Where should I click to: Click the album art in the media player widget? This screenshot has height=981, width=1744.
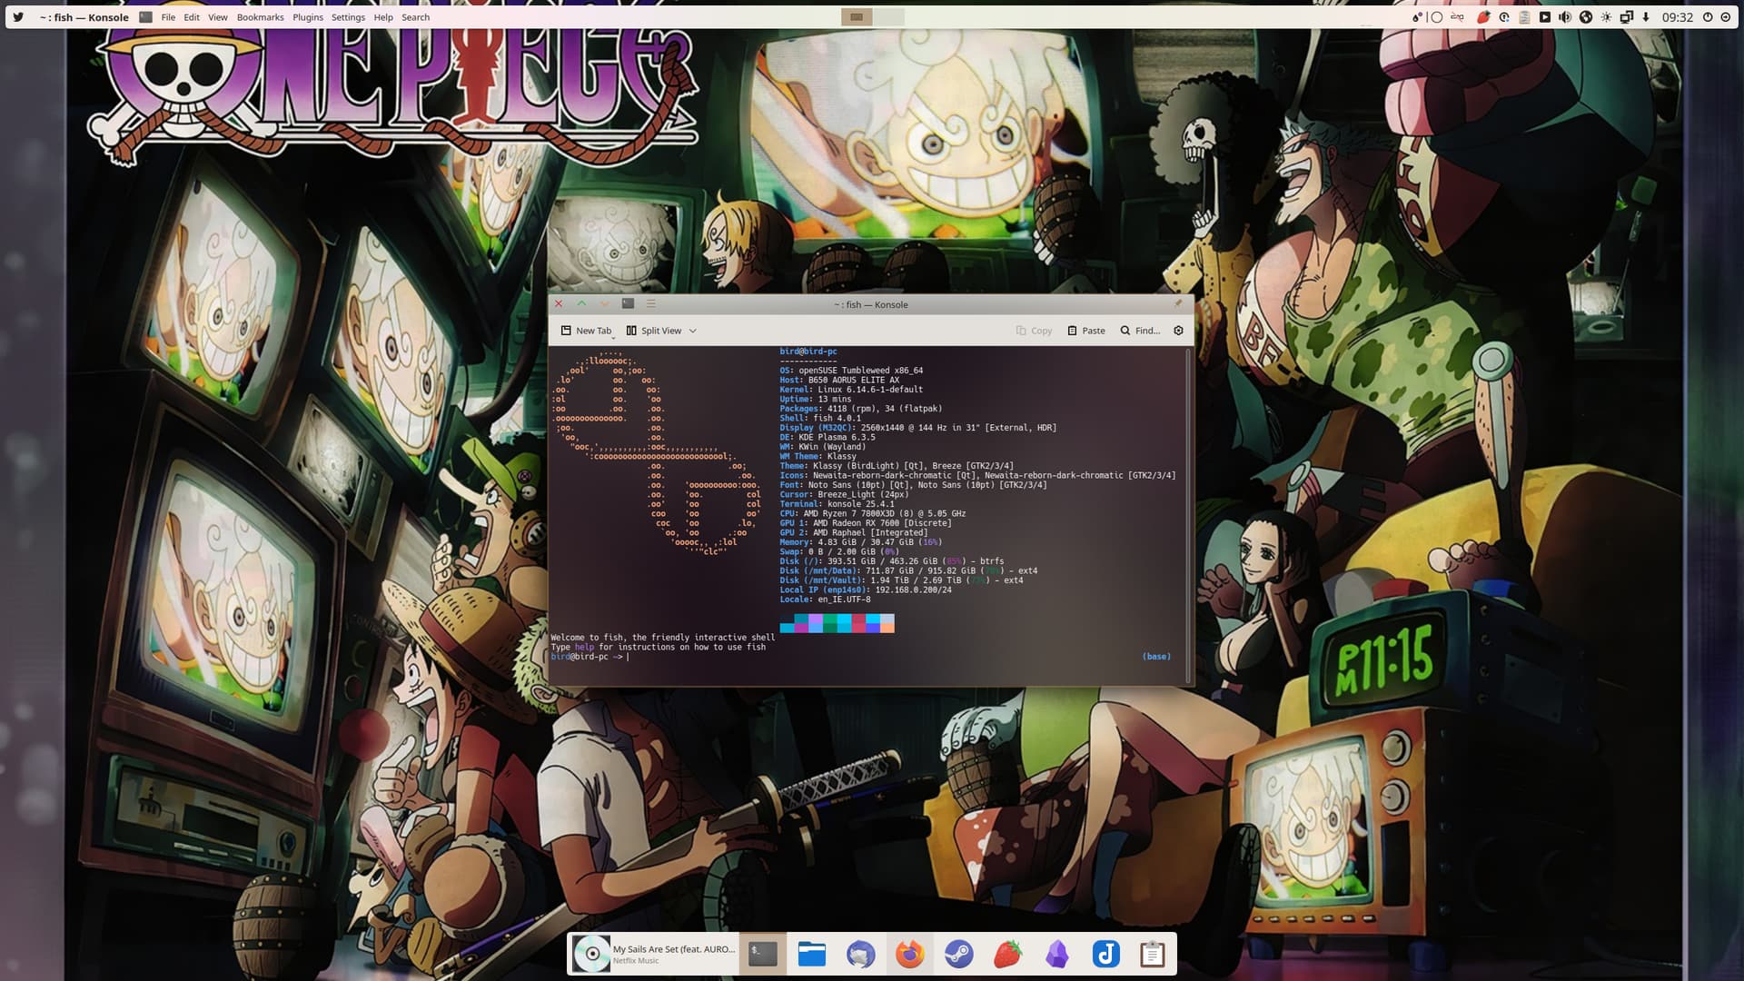[591, 954]
